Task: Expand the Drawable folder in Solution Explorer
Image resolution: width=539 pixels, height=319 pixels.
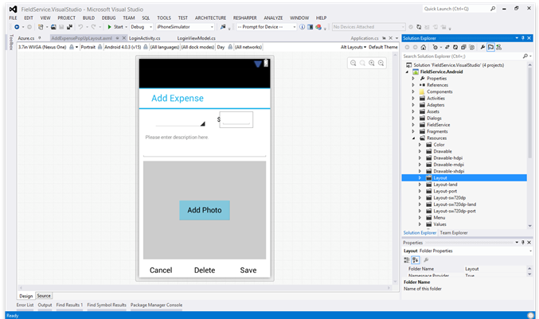Action: point(420,151)
